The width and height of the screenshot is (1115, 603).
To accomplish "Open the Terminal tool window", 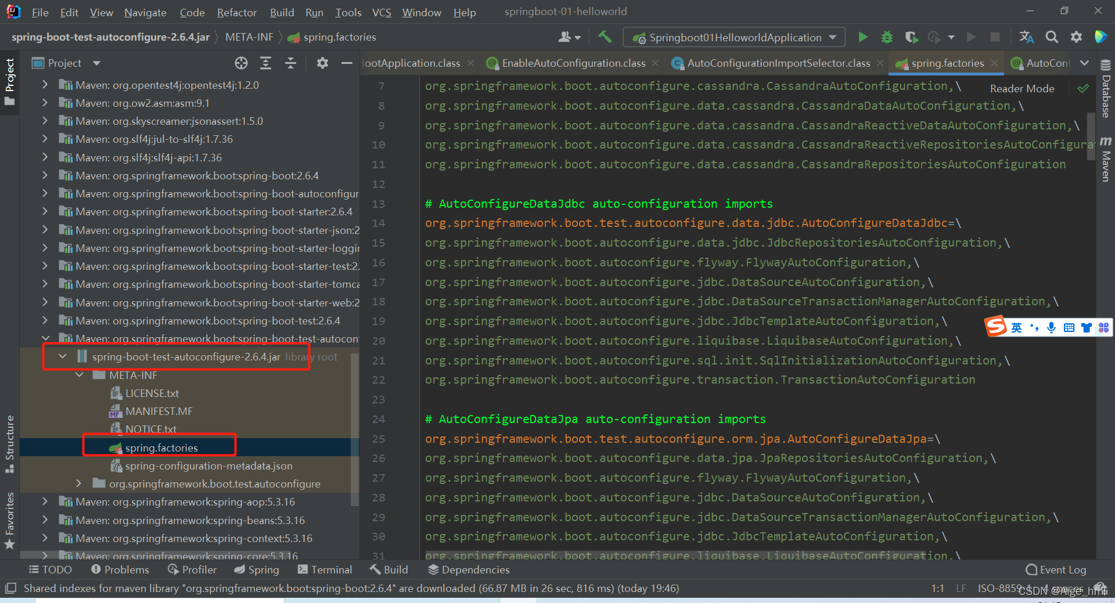I will (x=325, y=570).
